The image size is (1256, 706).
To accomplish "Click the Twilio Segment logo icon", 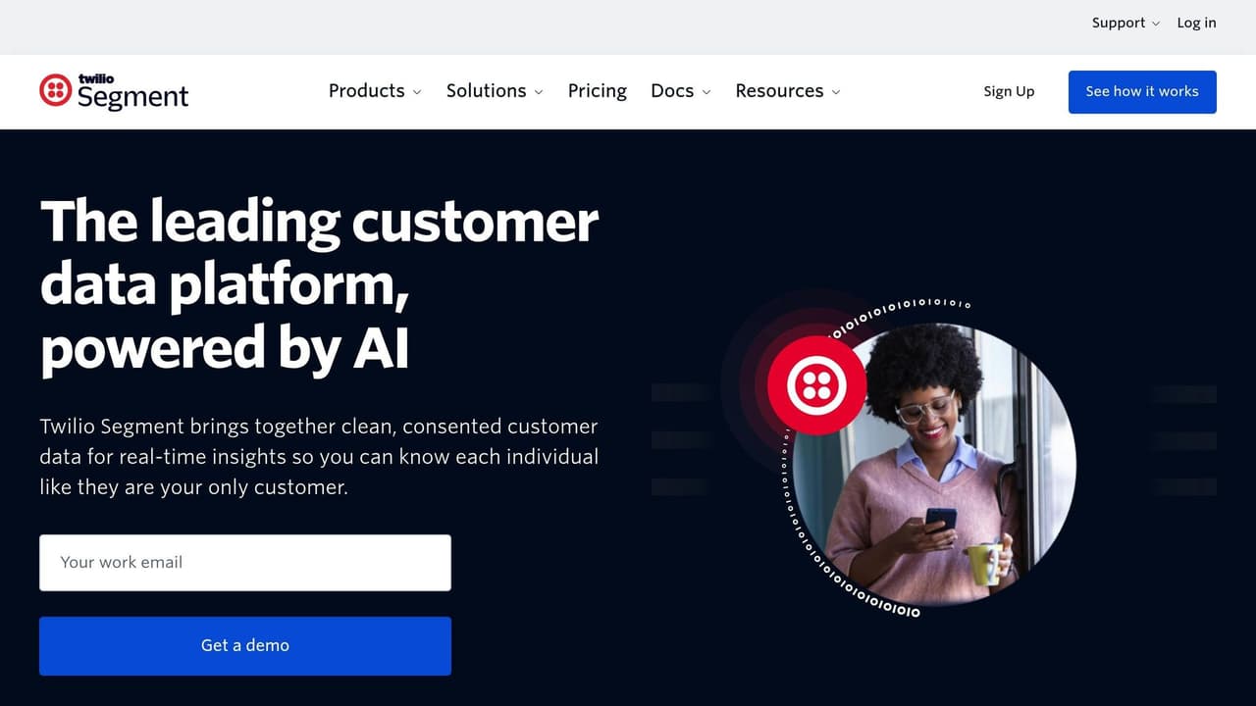I will [55, 90].
